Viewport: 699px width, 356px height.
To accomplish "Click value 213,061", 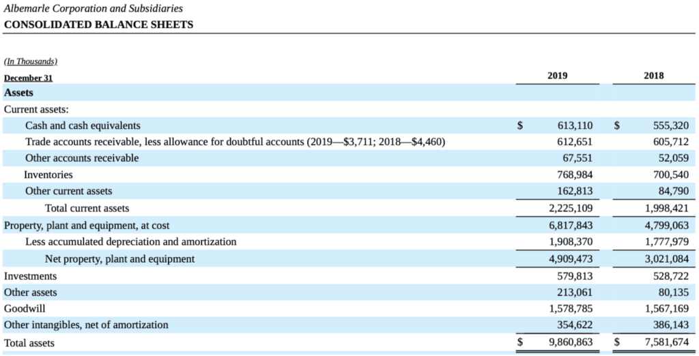I will click(x=575, y=293).
